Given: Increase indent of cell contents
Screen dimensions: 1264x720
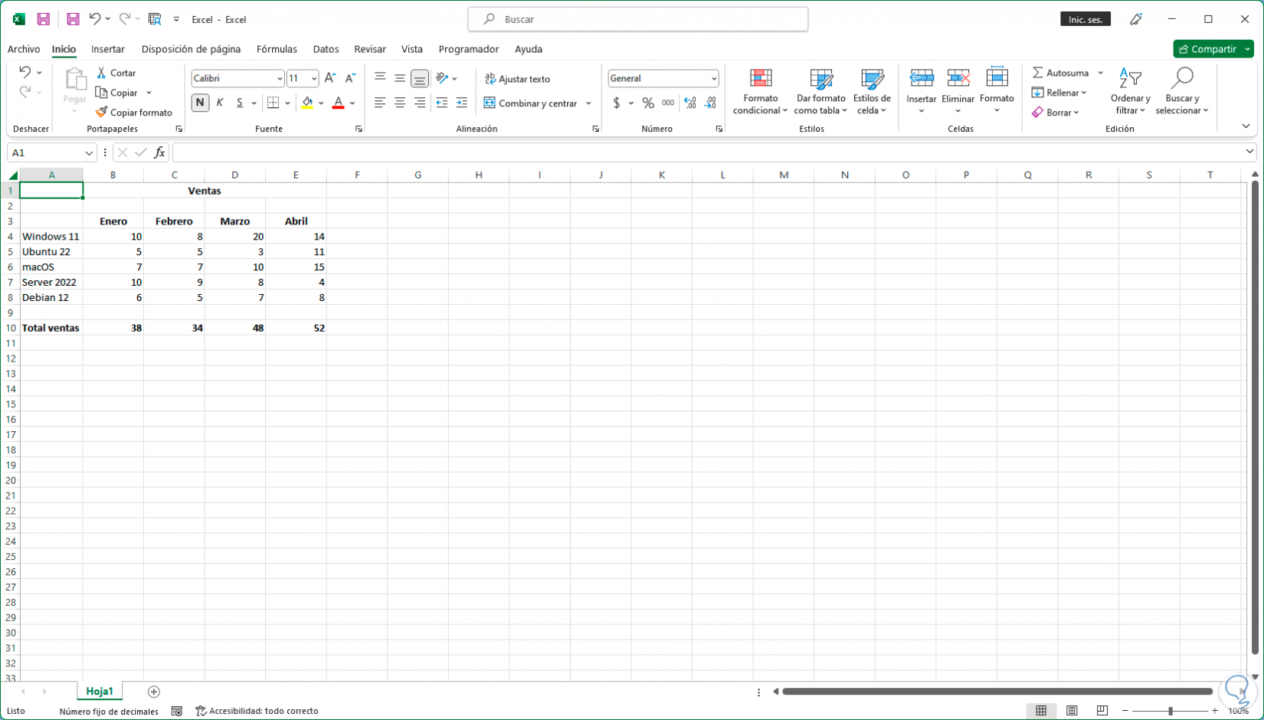Looking at the screenshot, I should point(462,103).
